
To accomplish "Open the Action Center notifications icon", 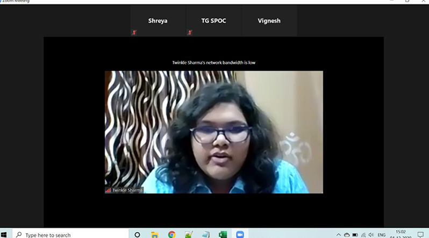I will coord(420,234).
